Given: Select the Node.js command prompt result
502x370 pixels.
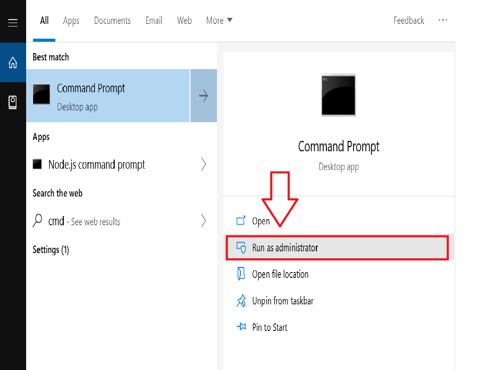Looking at the screenshot, I should pos(121,164).
